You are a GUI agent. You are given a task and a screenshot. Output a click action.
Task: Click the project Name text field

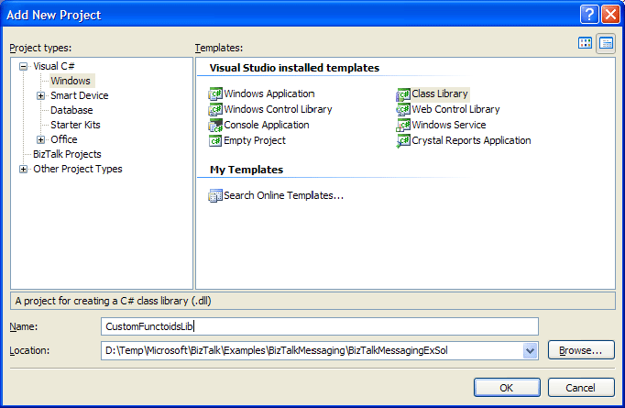(x=319, y=326)
